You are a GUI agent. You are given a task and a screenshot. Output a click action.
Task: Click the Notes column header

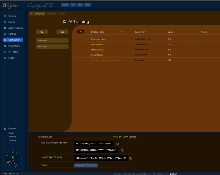tap(204, 32)
